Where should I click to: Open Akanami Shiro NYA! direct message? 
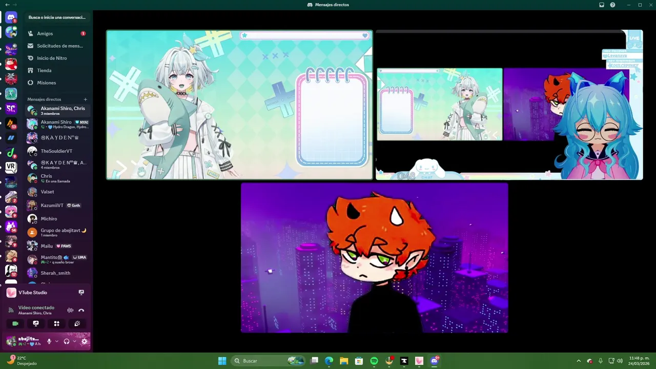pyautogui.click(x=57, y=124)
